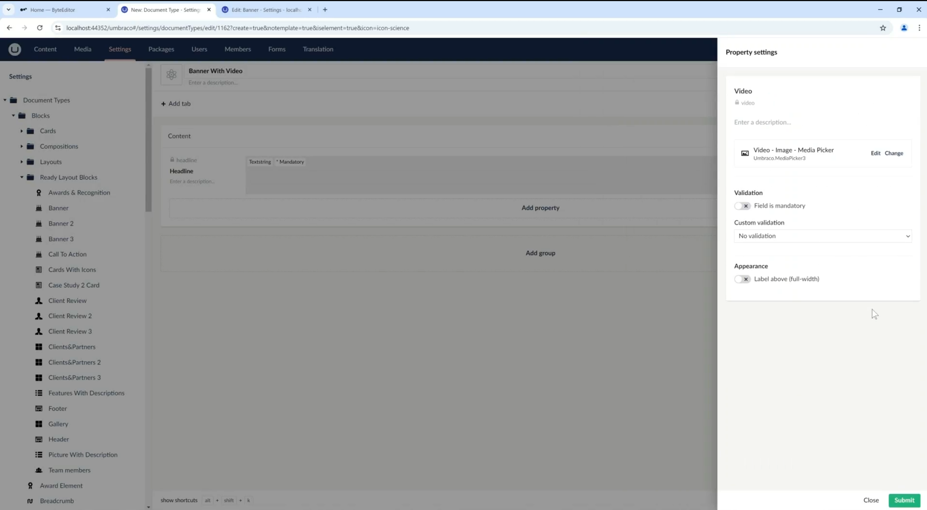Click the media picker image icon
The image size is (927, 510).
pos(745,154)
